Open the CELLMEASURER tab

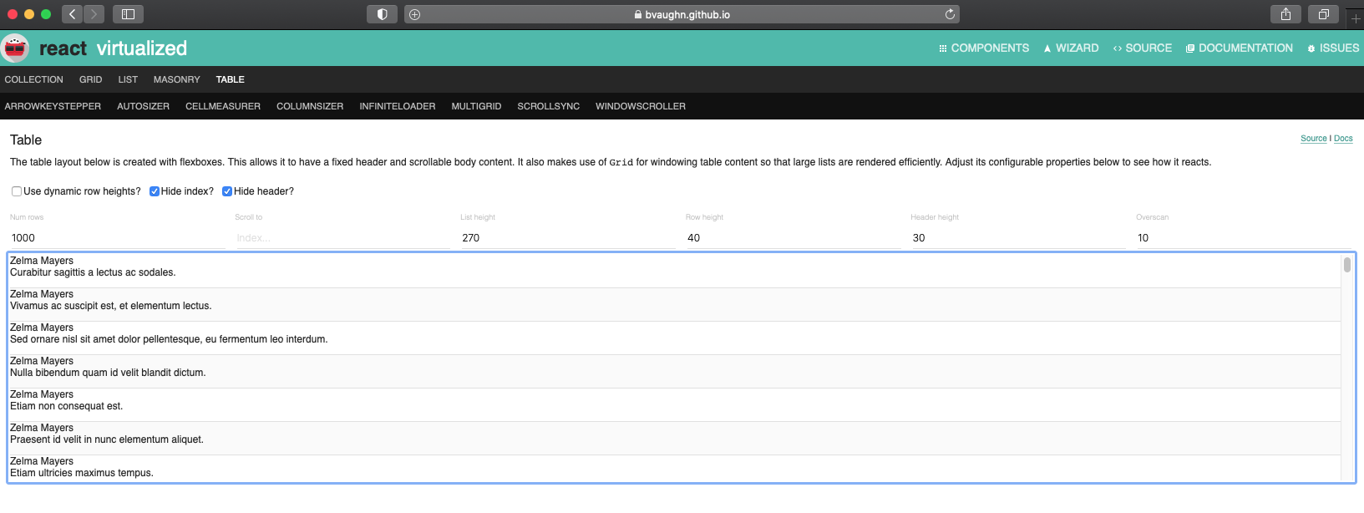pyautogui.click(x=223, y=106)
